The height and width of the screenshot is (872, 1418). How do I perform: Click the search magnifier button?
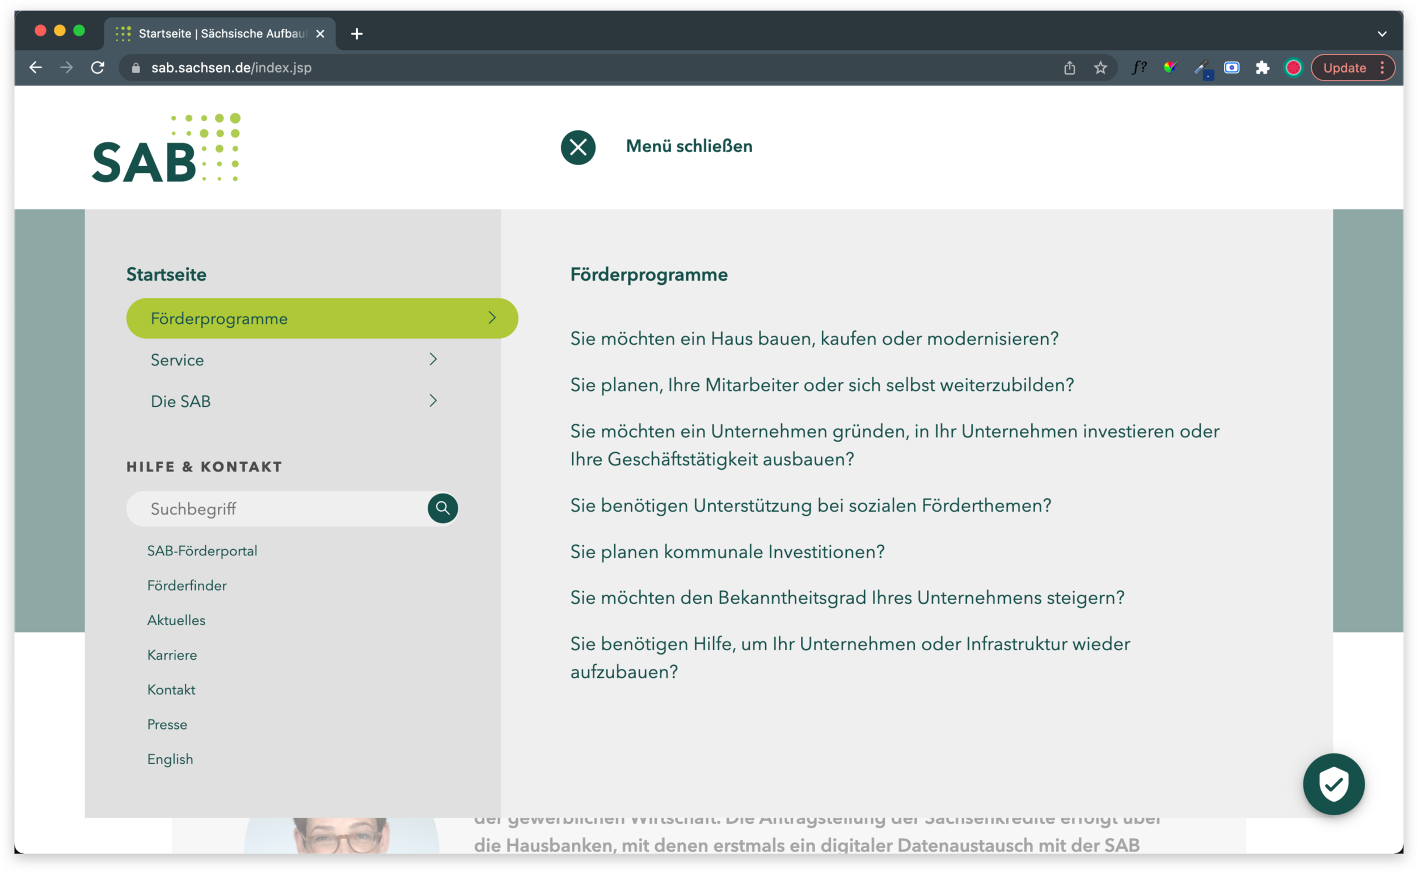442,508
